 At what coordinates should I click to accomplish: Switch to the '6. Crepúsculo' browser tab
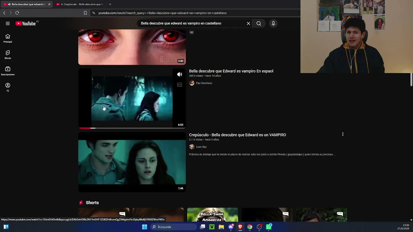(80, 4)
